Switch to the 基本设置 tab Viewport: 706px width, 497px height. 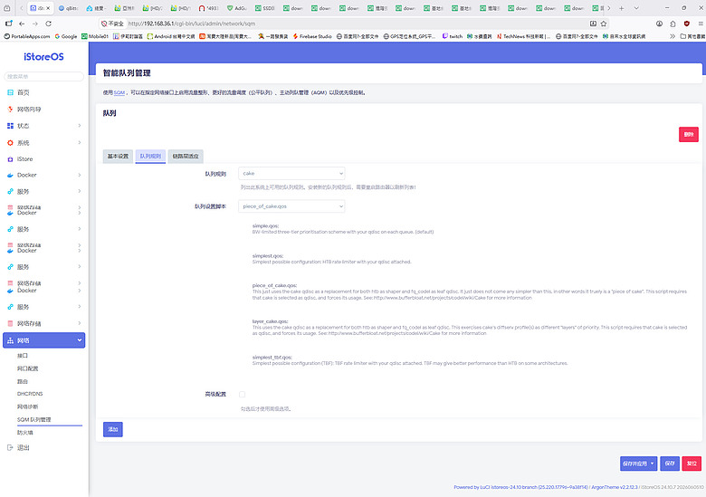pos(118,157)
